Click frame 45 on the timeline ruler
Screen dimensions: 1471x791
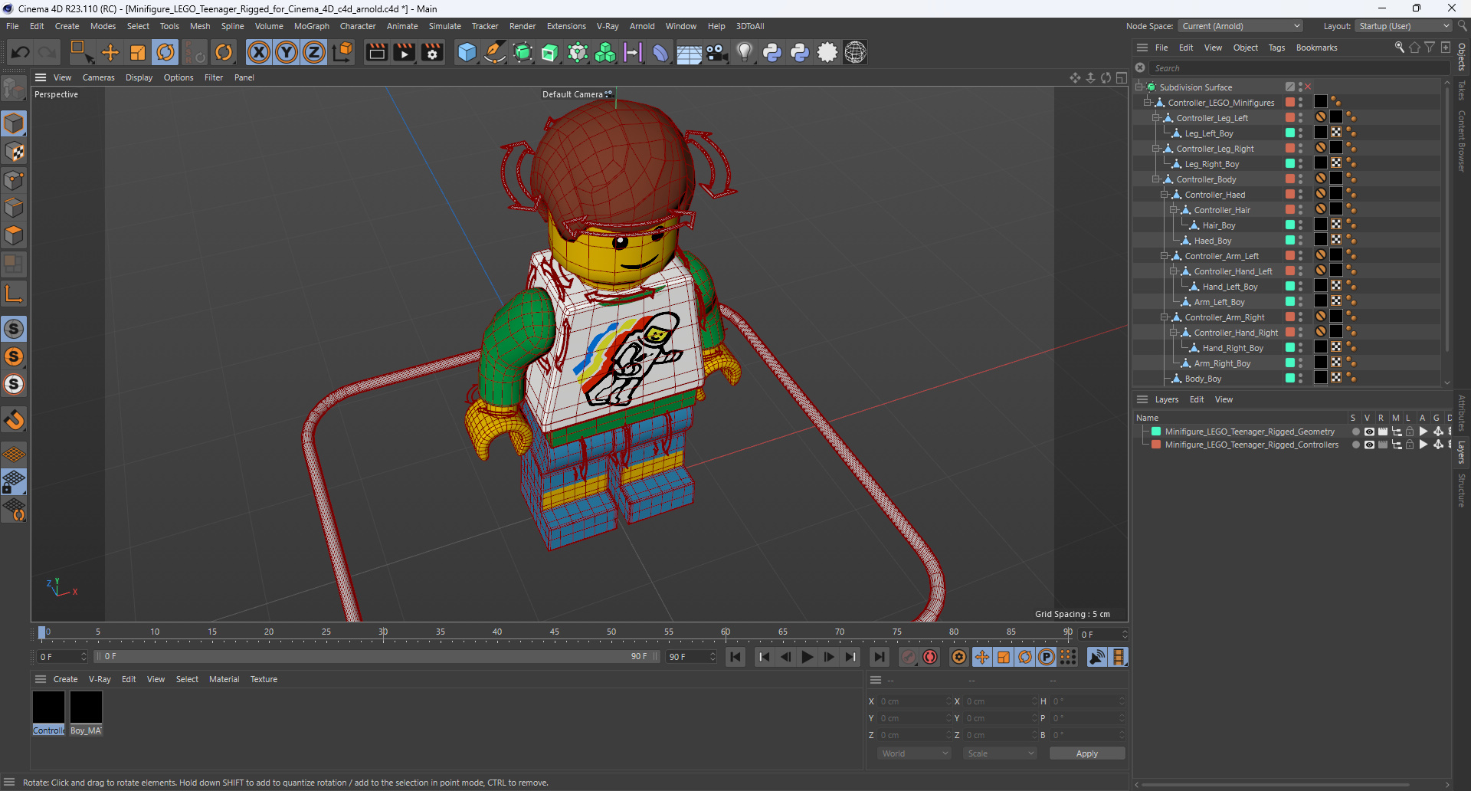coord(554,633)
